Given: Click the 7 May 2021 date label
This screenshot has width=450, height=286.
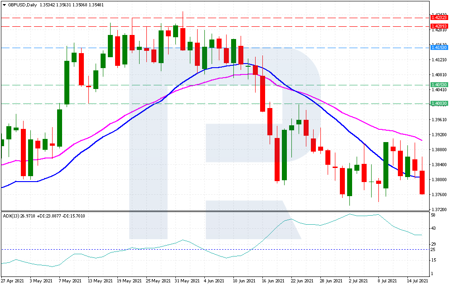Looking at the screenshot, I should (x=70, y=281).
